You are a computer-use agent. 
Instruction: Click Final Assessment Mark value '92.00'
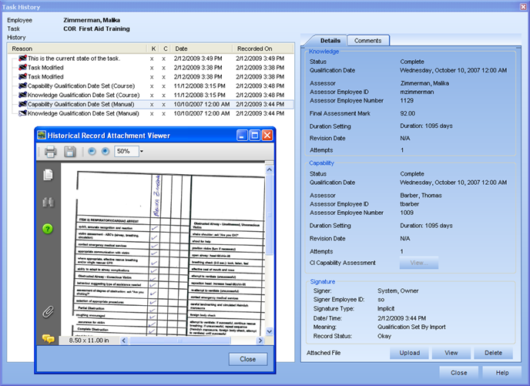(408, 113)
